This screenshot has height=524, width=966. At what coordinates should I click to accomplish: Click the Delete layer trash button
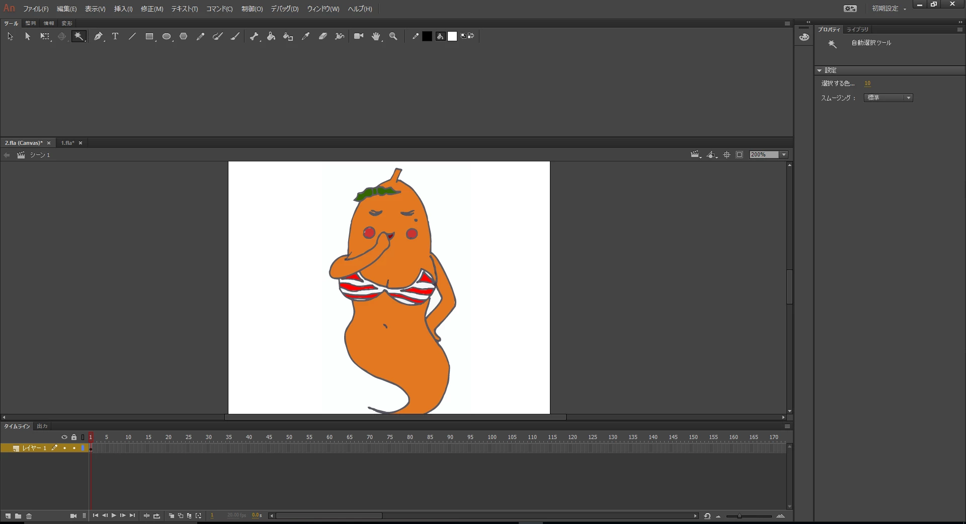(29, 516)
